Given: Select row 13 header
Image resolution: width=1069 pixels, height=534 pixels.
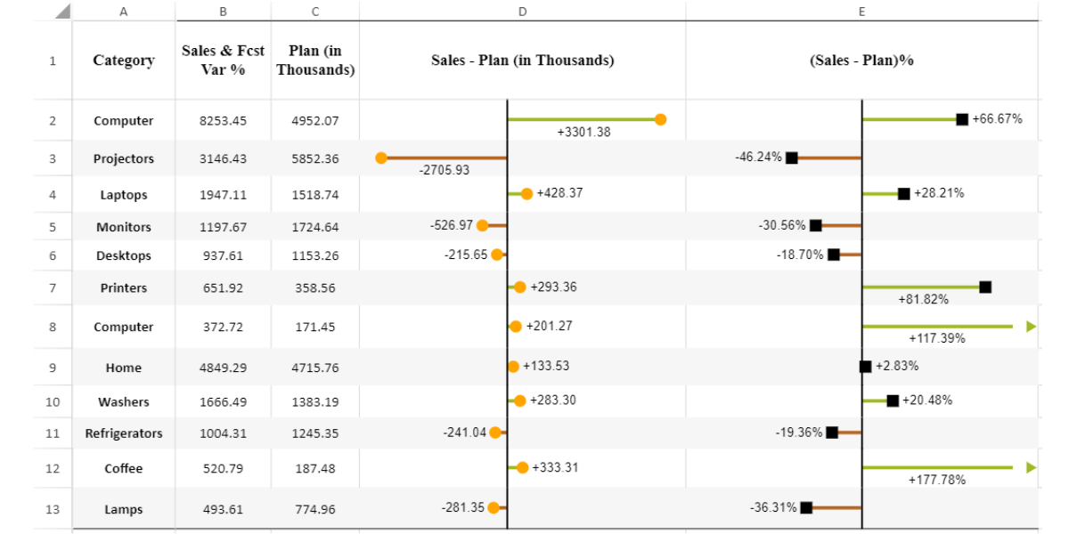Looking at the screenshot, I should point(52,509).
